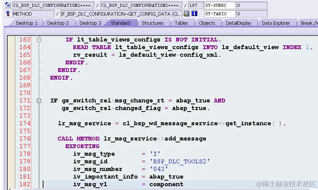This screenshot has height=190, width=318.
Task: Click line number 174 in the gutter
Action: coord(25,123)
